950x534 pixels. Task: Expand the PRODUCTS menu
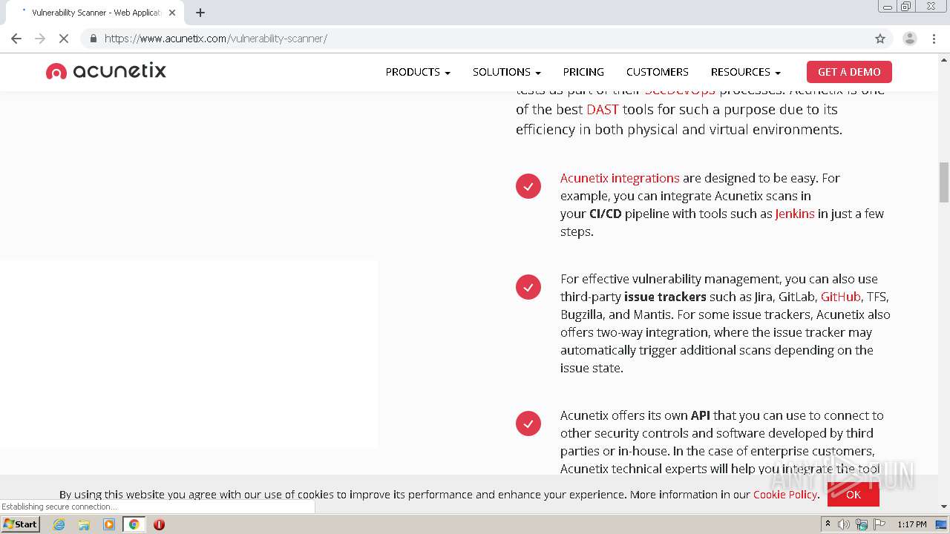coord(418,72)
